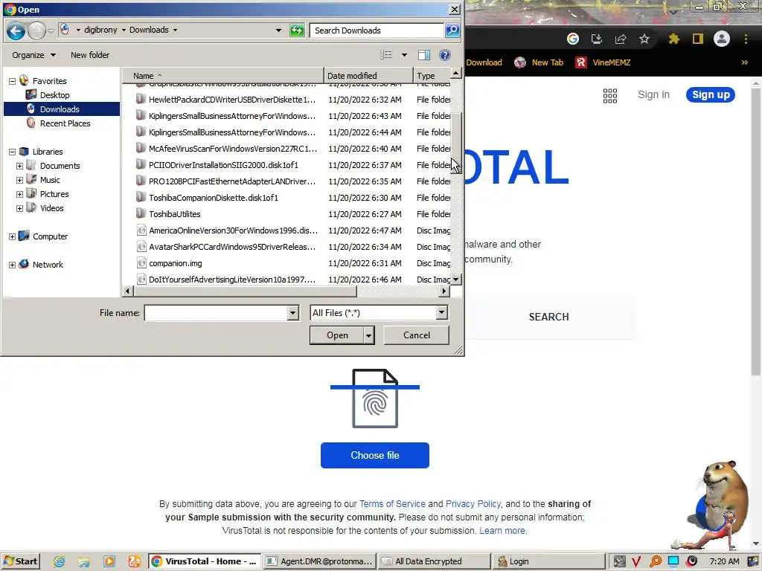Sort by Date modified column header

point(368,76)
